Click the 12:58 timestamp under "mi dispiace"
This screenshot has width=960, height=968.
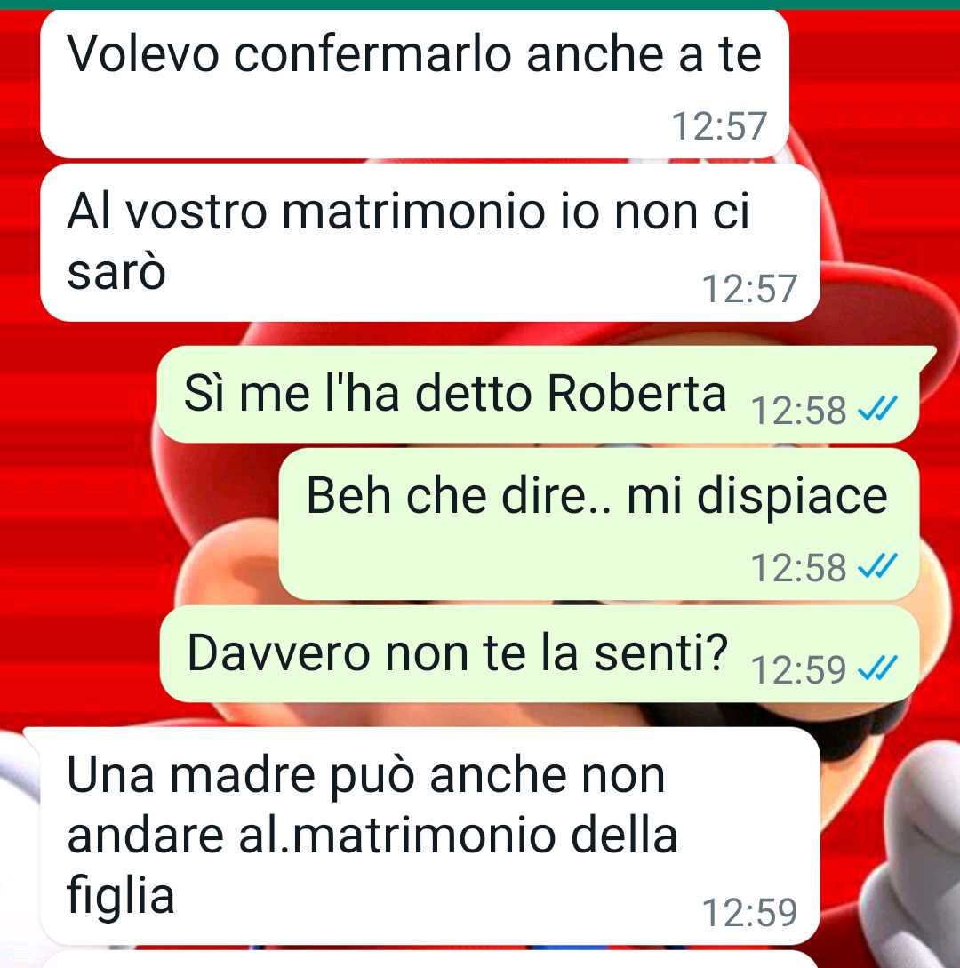pyautogui.click(x=798, y=567)
